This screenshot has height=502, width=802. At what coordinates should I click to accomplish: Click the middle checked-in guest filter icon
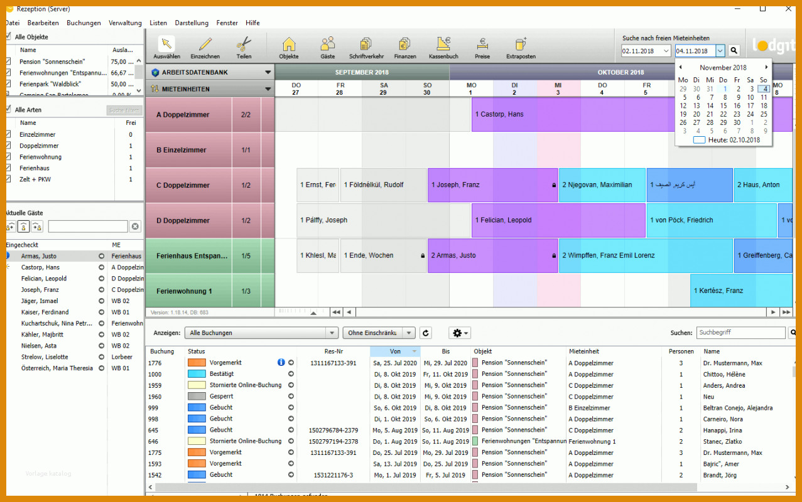pos(23,227)
